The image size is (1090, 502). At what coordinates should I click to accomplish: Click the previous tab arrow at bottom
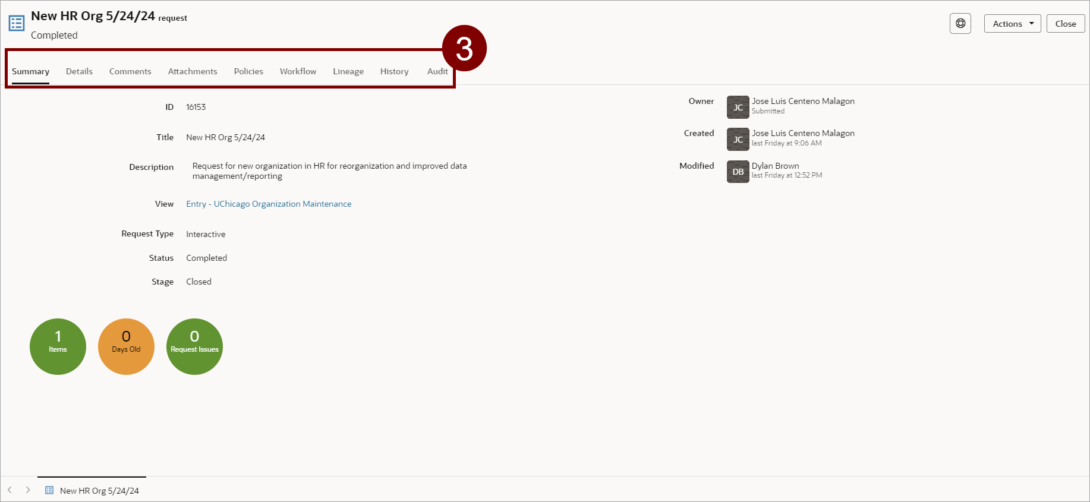(10, 490)
